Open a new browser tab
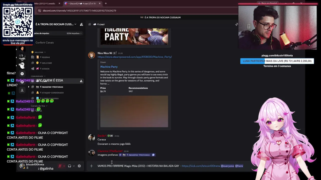 tap(106, 3)
